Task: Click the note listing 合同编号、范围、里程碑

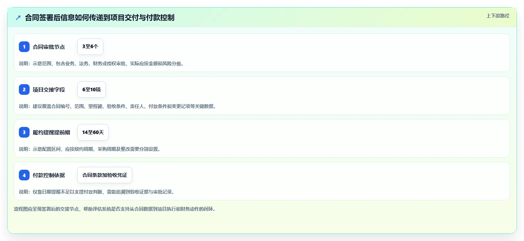Action: [118, 106]
